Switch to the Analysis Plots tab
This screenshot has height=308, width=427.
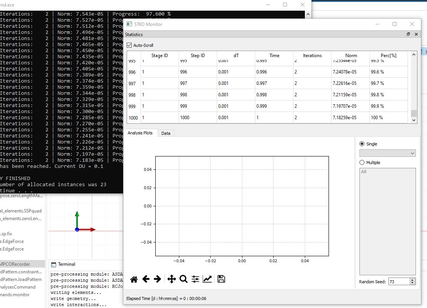140,133
